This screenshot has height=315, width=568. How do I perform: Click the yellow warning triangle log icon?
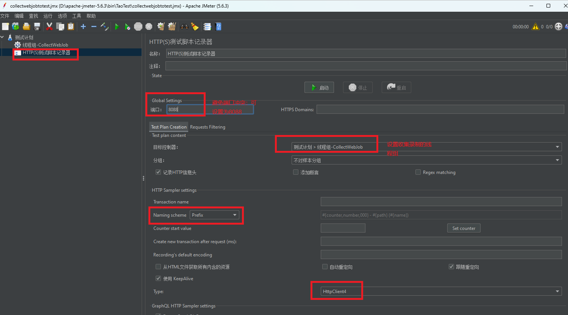click(535, 26)
